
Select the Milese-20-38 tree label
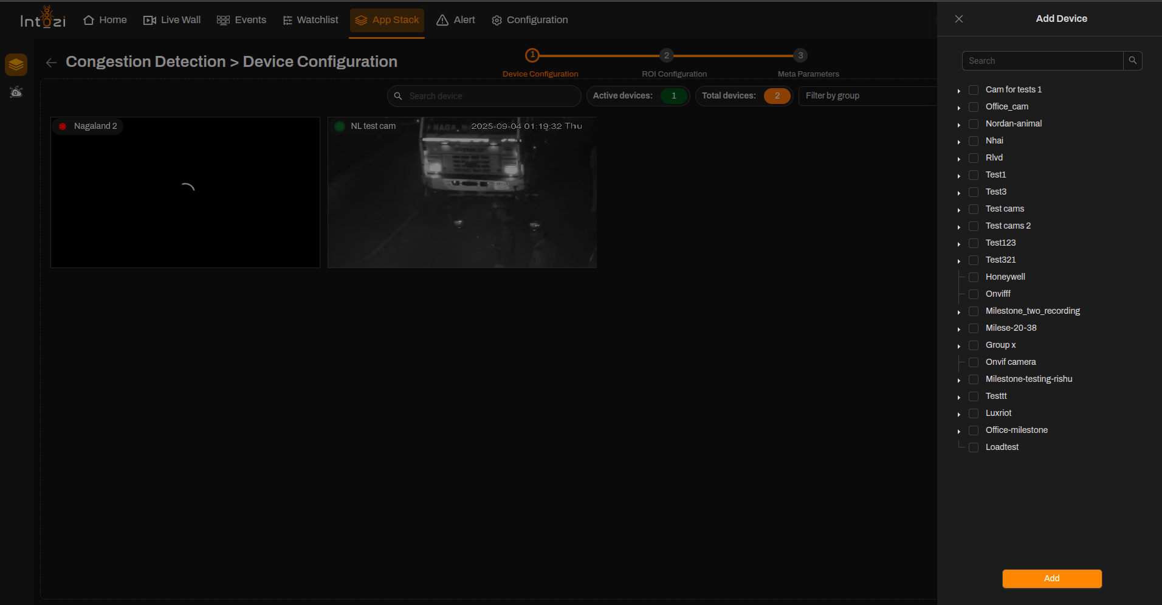pyautogui.click(x=1011, y=328)
